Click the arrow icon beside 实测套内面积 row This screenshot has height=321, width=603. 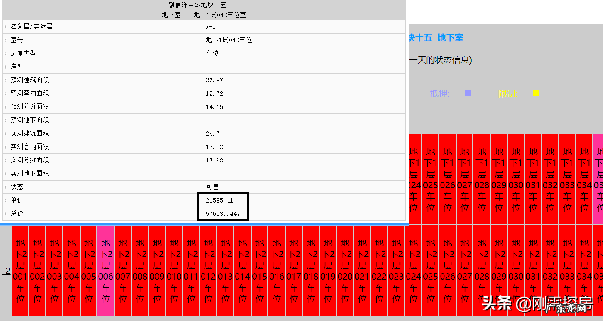(5, 146)
